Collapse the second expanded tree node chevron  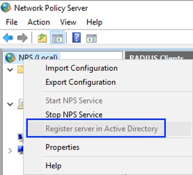point(10,104)
